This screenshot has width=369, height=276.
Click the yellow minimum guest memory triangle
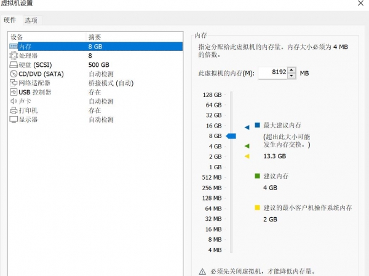click(x=247, y=156)
